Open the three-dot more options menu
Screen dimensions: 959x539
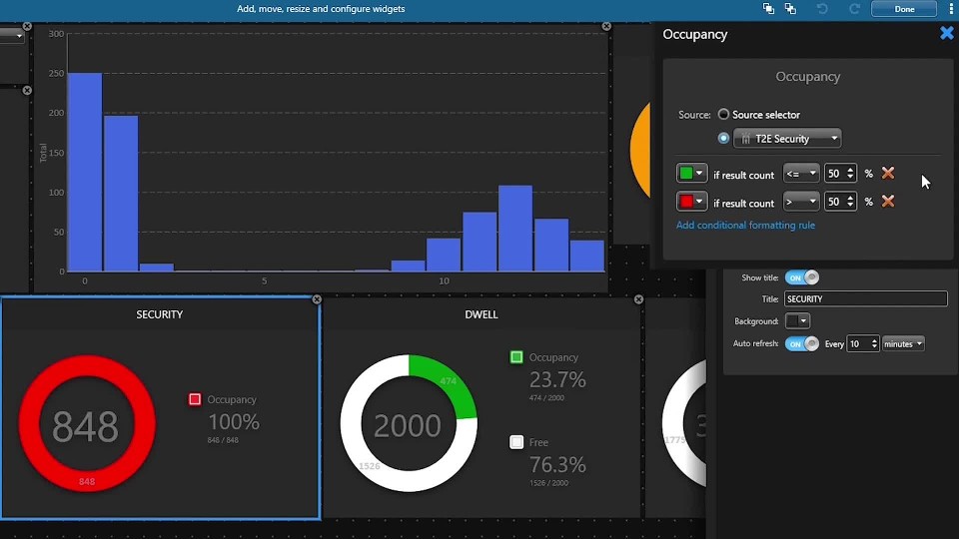[x=951, y=9]
